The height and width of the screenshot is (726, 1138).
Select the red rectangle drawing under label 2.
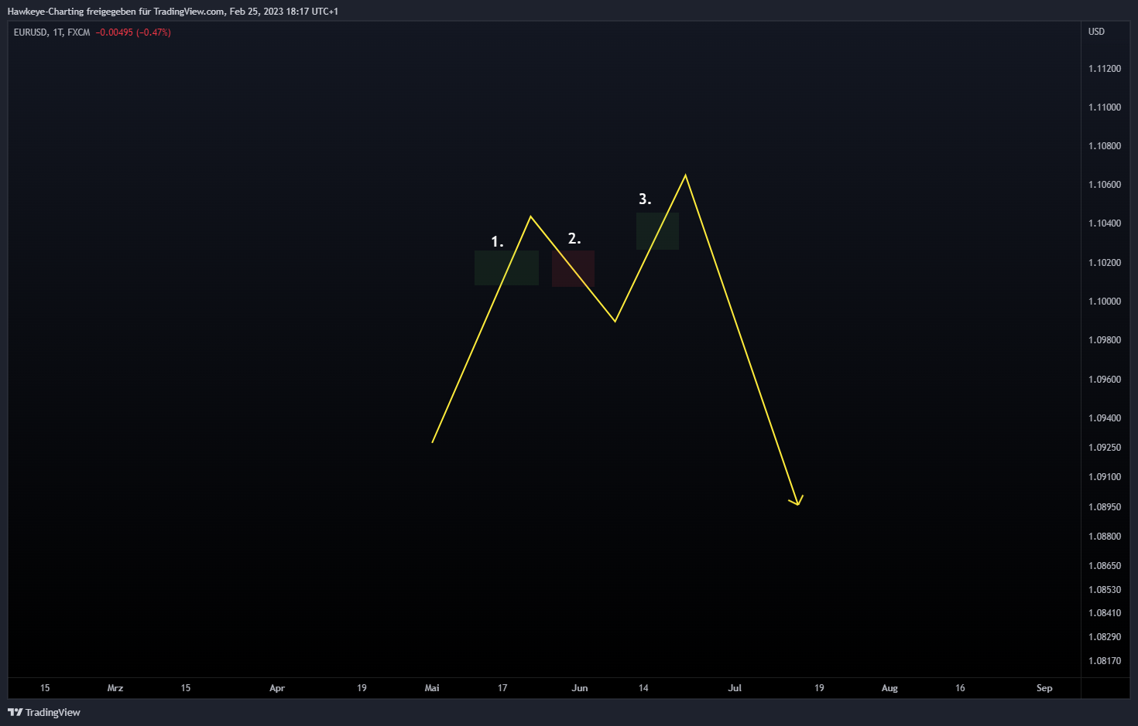point(573,268)
